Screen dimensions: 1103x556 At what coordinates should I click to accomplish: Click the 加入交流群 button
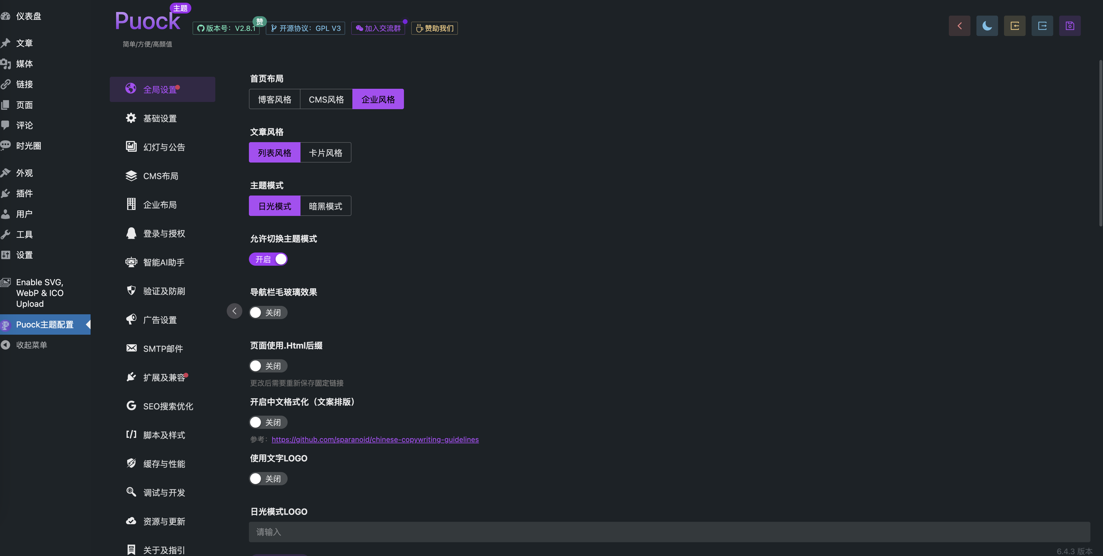378,28
